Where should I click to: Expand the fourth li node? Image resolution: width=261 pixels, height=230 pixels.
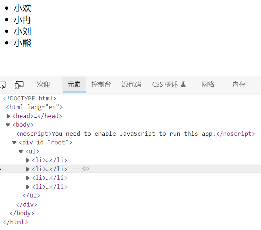click(28, 187)
